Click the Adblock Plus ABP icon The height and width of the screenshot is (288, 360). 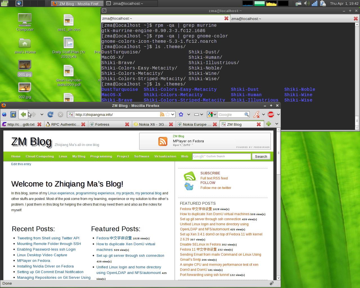pos(271,114)
